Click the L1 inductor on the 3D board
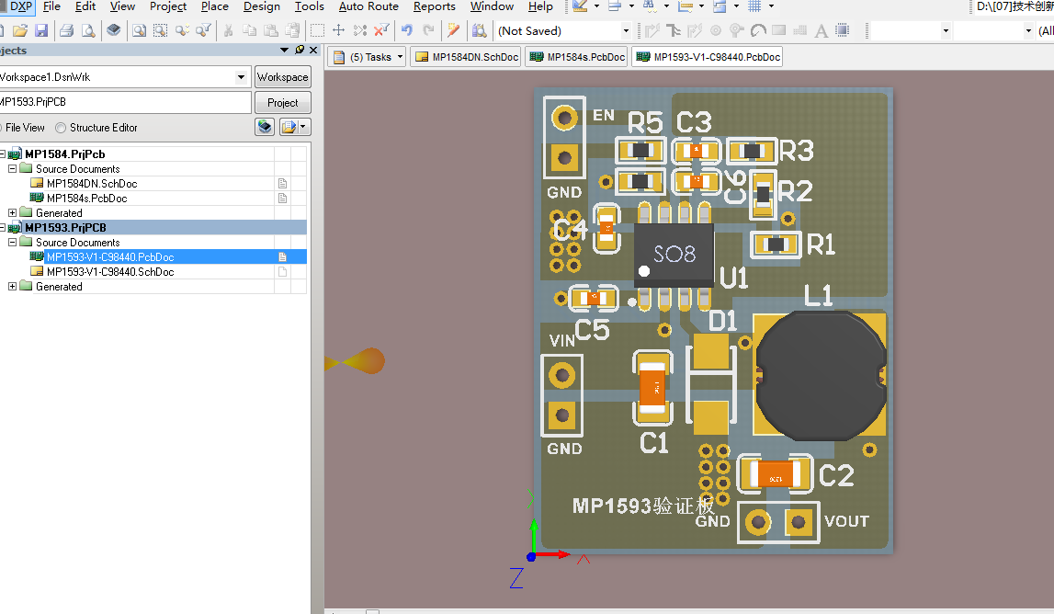Viewport: 1054px width, 614px height. (x=821, y=375)
